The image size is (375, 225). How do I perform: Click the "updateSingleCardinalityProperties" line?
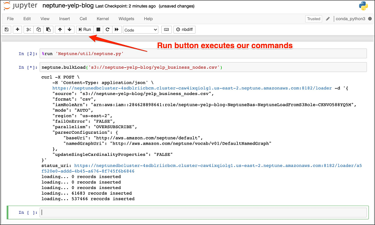pos(112,155)
